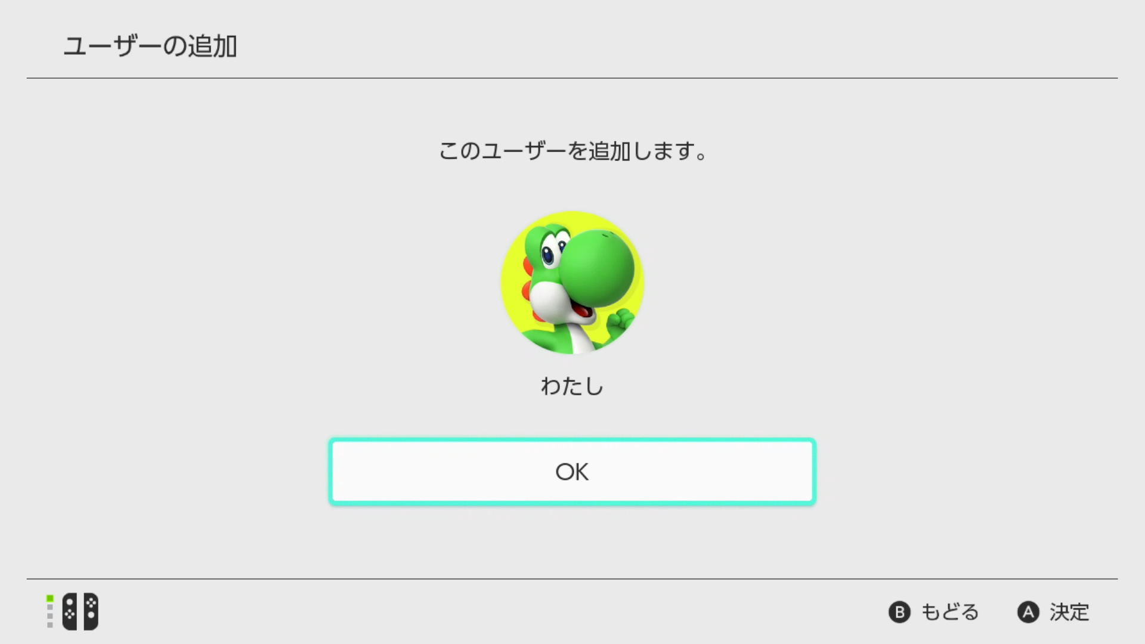Click the 決定 confirm label
The image size is (1145, 644).
[1069, 612]
